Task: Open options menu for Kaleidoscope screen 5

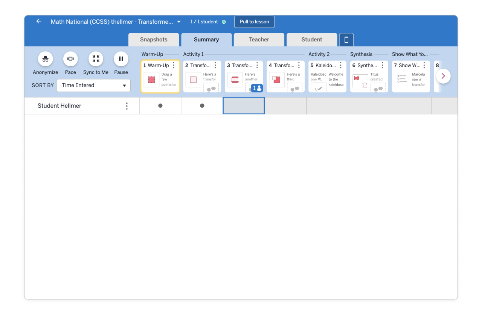Action: point(340,66)
